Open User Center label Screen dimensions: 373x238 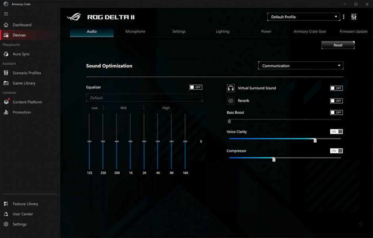[x=23, y=214]
